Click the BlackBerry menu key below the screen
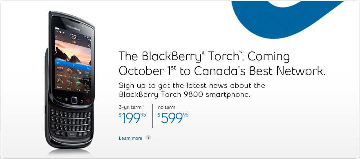Screen dimensions: 360x159 tap(67, 99)
